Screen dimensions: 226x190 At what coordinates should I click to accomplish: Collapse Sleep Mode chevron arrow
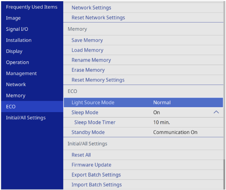tap(216, 112)
